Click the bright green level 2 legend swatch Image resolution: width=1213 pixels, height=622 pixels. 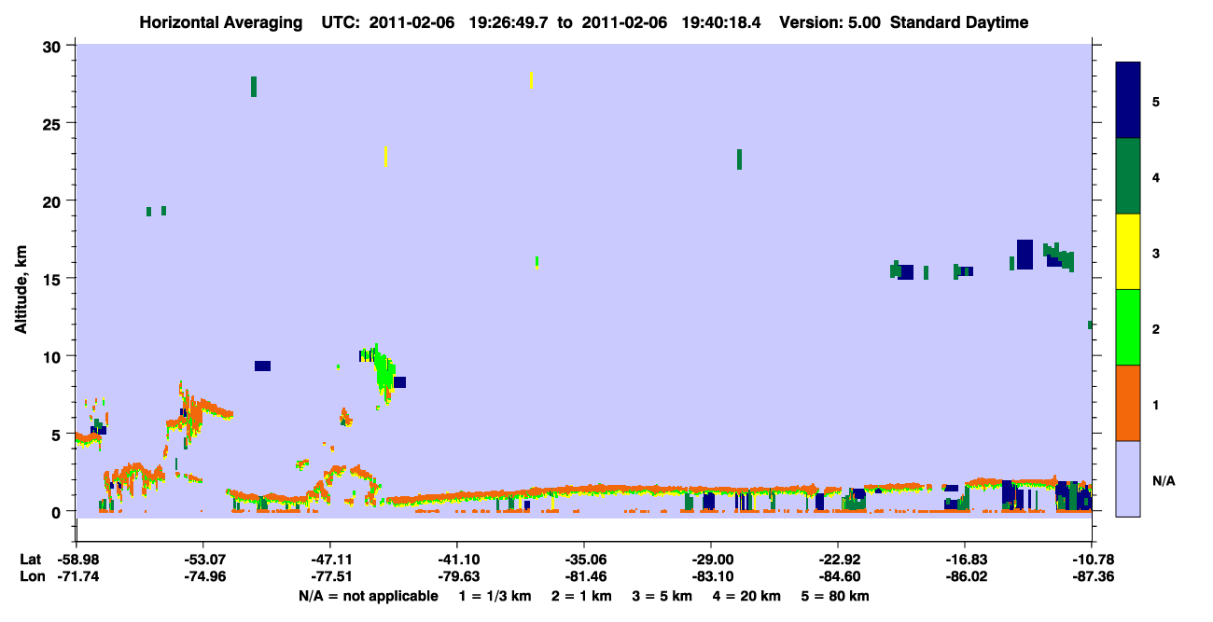pos(1128,327)
